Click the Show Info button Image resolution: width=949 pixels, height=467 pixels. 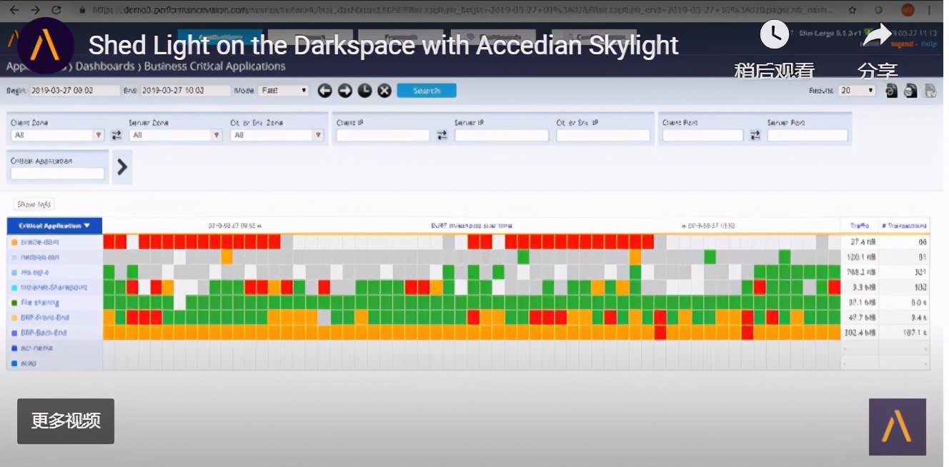point(34,205)
